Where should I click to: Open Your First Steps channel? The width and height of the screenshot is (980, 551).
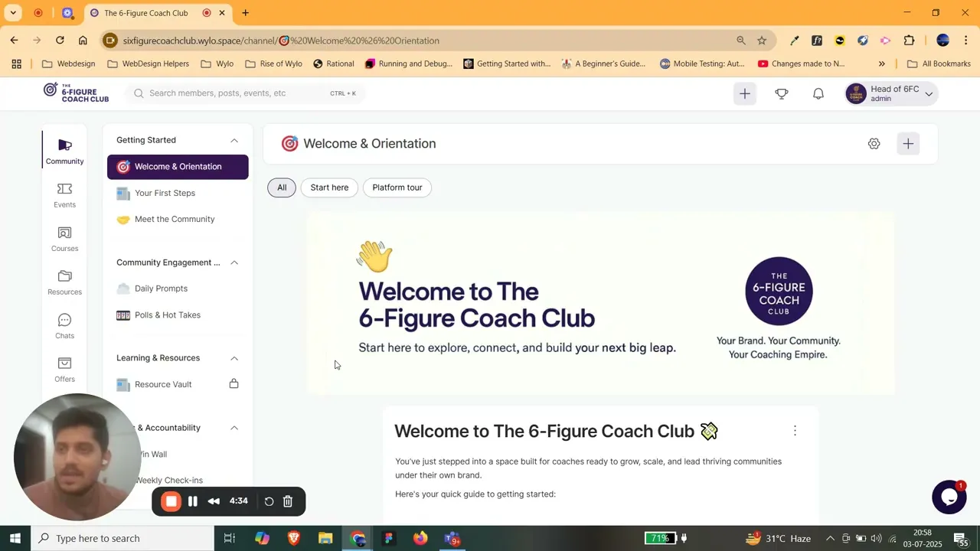[x=178, y=193]
